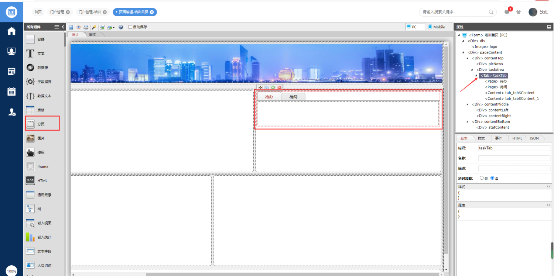Screen dimensions: 554x276
Task: Select the 分页 tab component
Action: (42, 124)
